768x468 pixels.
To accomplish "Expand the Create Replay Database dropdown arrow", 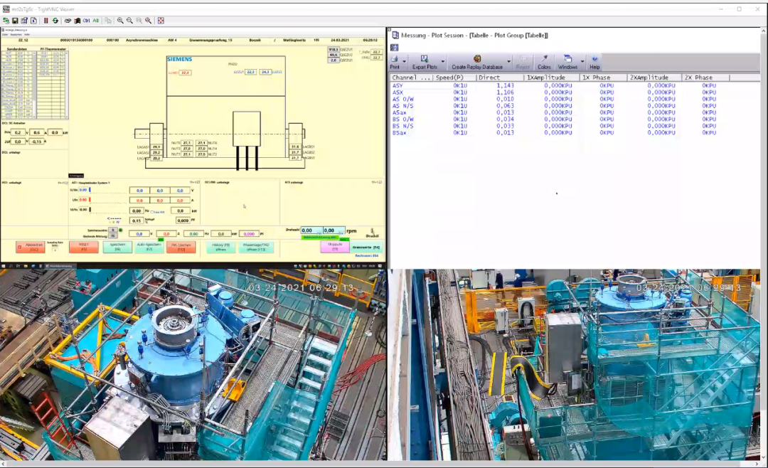I will pyautogui.click(x=508, y=62).
